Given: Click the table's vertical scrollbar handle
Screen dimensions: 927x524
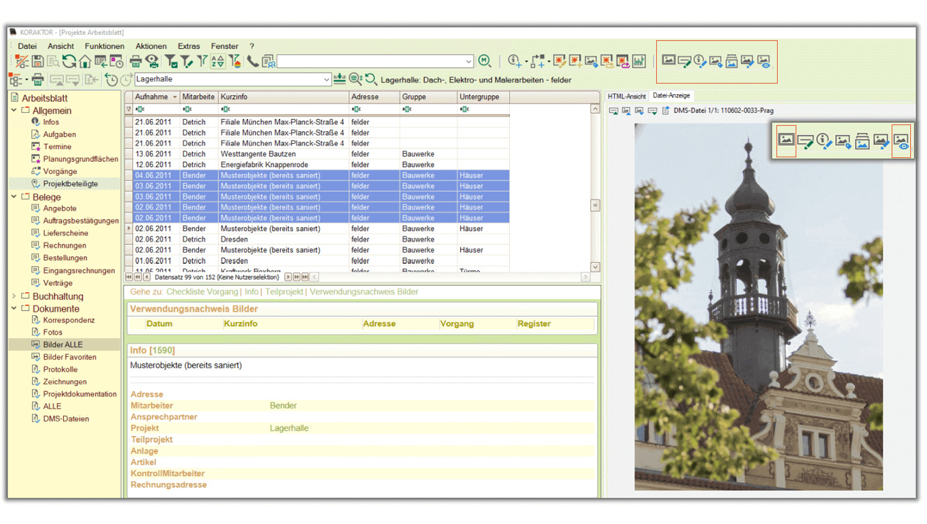Looking at the screenshot, I should [x=595, y=206].
